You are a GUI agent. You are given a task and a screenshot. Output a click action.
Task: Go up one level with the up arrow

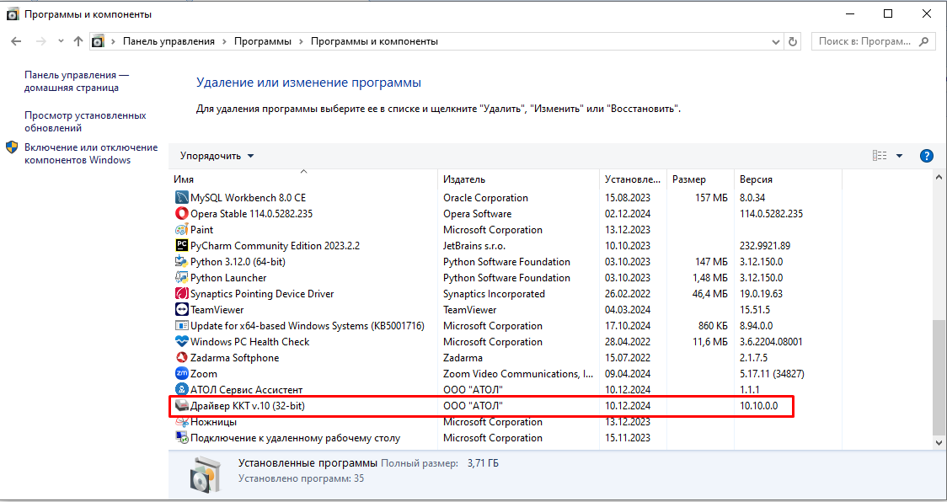click(x=78, y=41)
